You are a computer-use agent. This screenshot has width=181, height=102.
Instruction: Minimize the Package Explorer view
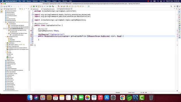pos(26,9)
